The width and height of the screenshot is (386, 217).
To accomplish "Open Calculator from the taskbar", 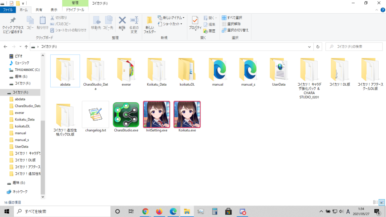I will (x=214, y=211).
